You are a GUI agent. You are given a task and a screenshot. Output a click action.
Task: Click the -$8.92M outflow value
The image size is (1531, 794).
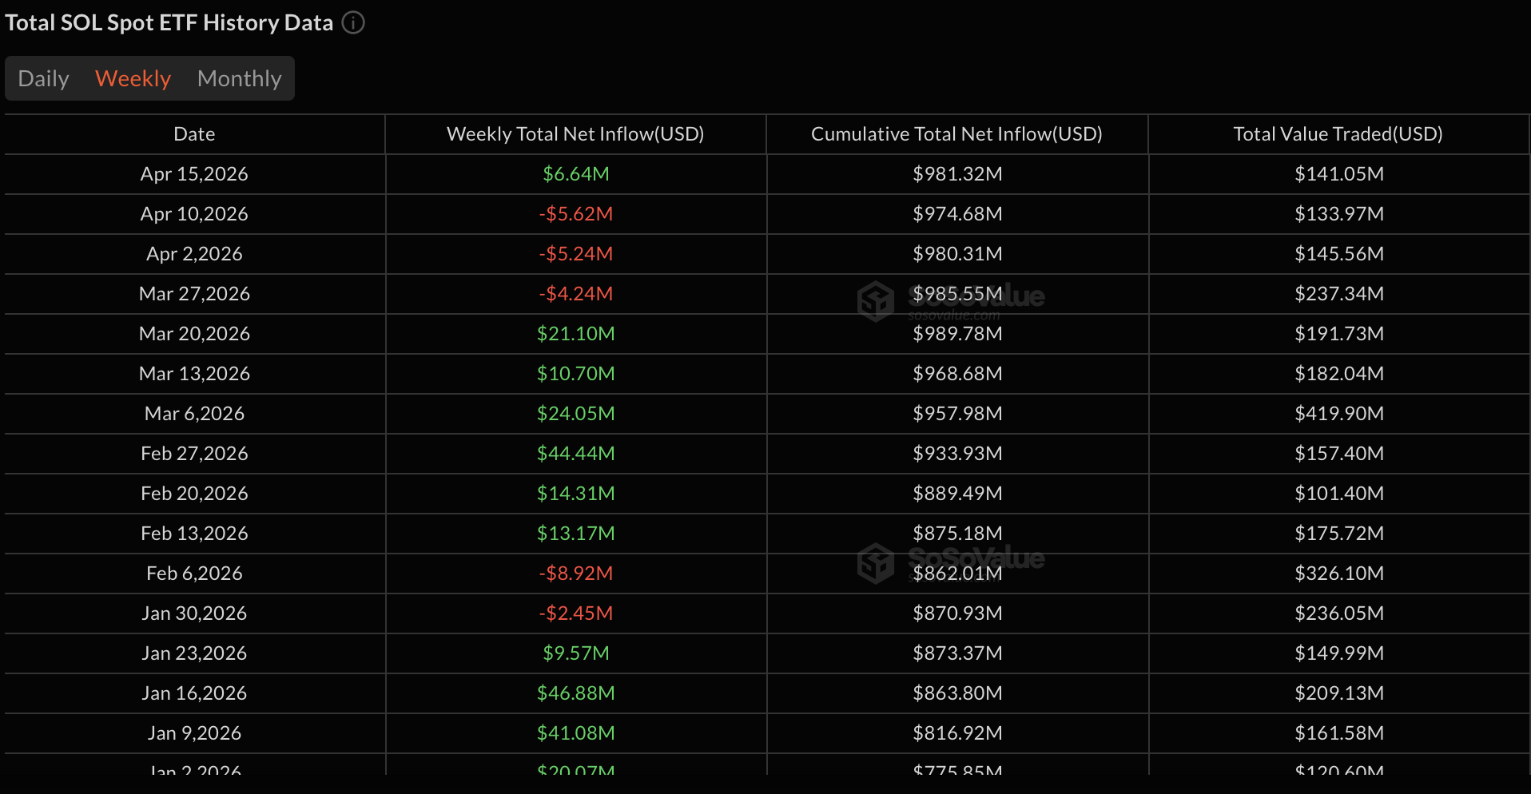tap(575, 574)
